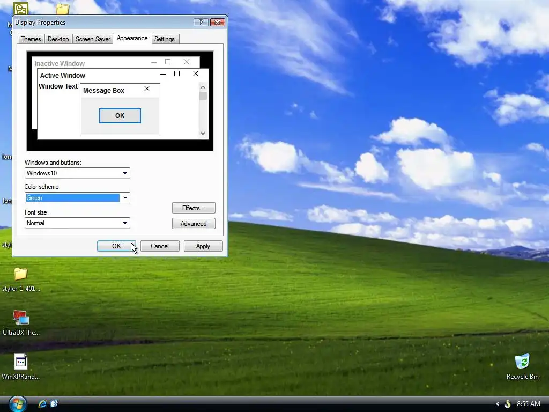Viewport: 549px width, 412px height.
Task: Switch to the Desktop tab
Action: pos(58,39)
